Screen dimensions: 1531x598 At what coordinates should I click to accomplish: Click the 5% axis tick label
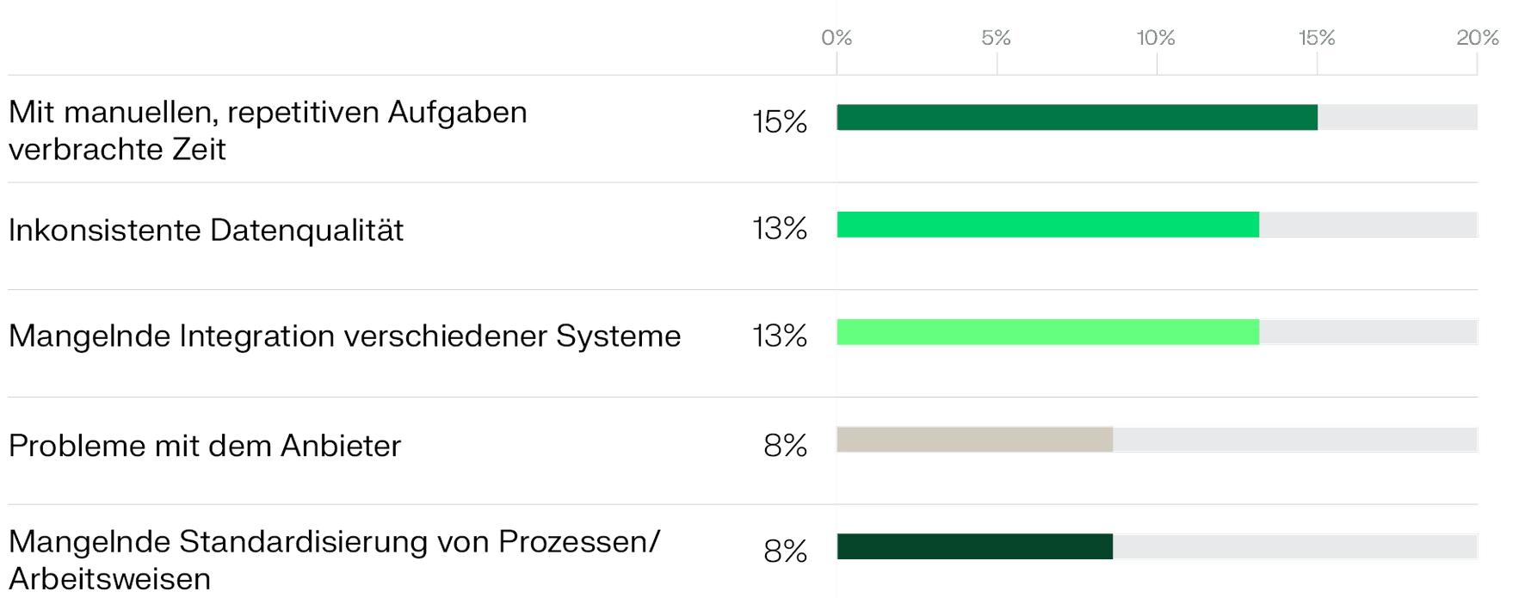point(996,38)
